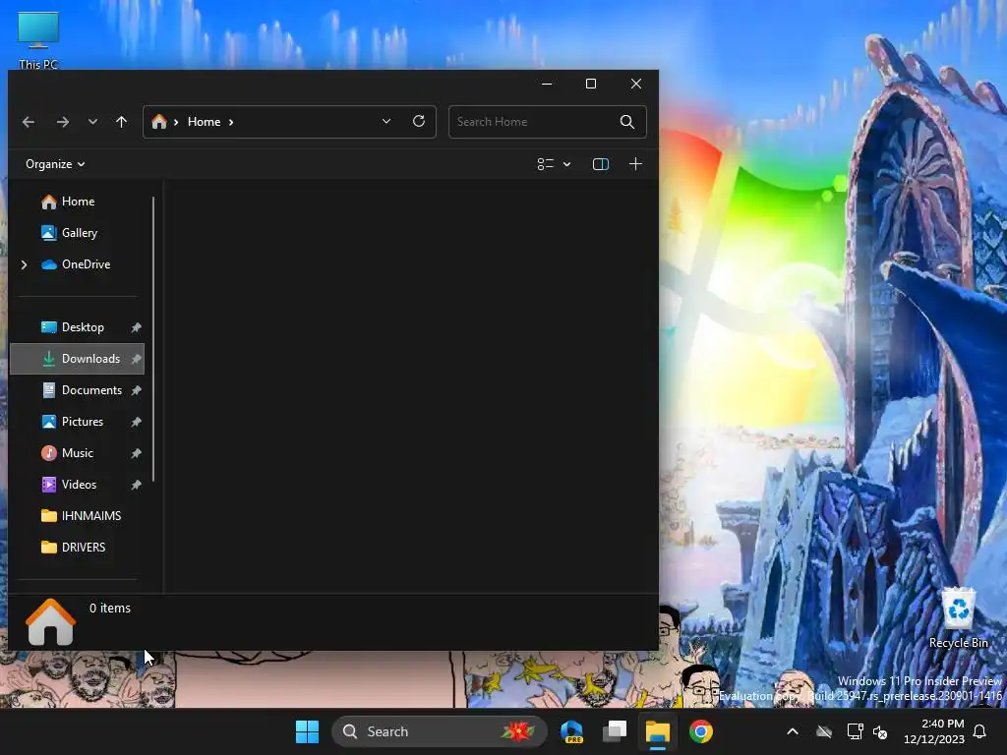Image resolution: width=1007 pixels, height=755 pixels.
Task: Toggle the preview pane
Action: pos(601,164)
